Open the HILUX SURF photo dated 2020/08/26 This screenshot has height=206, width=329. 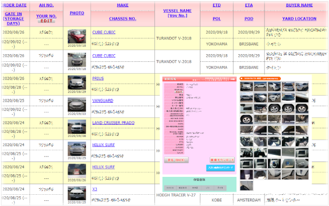(77, 171)
